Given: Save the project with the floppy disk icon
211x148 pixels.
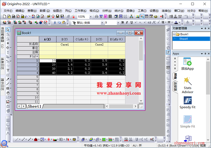Looking at the screenshot, I should point(58,16).
